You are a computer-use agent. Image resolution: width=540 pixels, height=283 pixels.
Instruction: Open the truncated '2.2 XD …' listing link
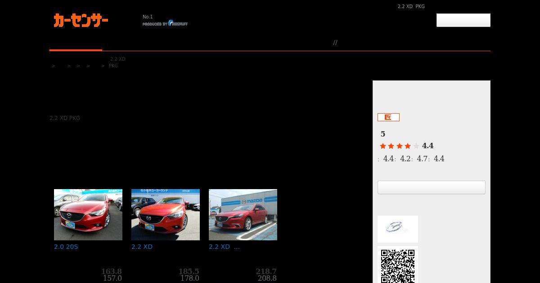224,247
